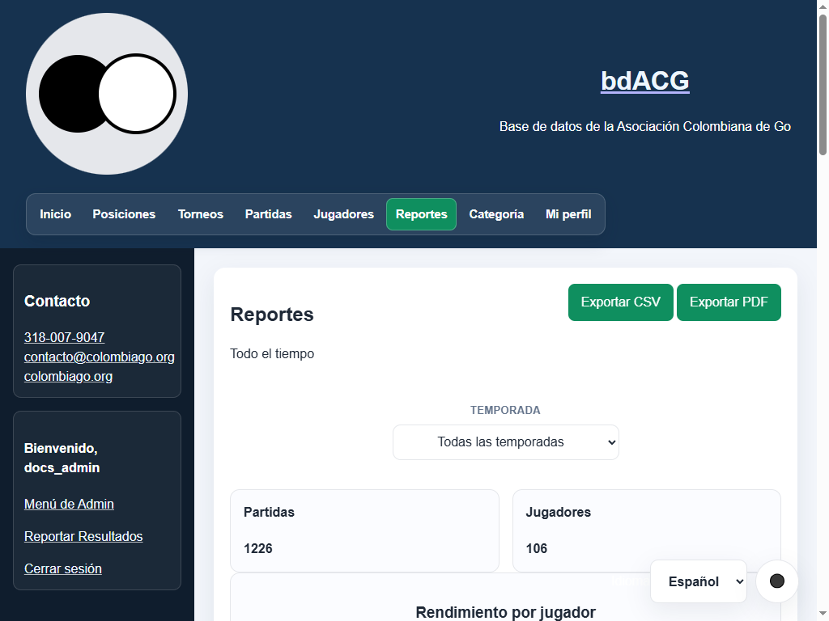Viewport: 829px width, 621px height.
Task: Go to Mi perfil
Action: pos(568,214)
